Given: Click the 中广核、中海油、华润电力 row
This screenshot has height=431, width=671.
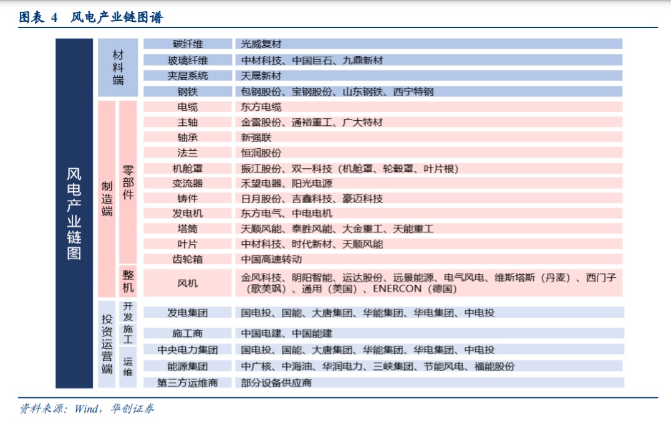Looking at the screenshot, I should click(x=430, y=366).
